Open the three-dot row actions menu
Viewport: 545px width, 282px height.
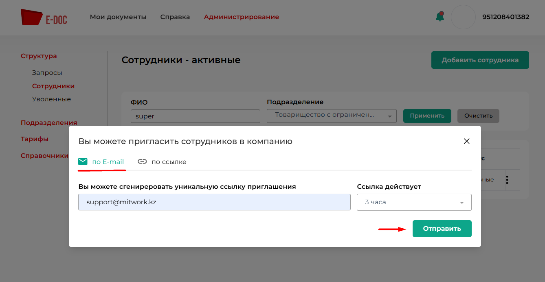coord(507,180)
